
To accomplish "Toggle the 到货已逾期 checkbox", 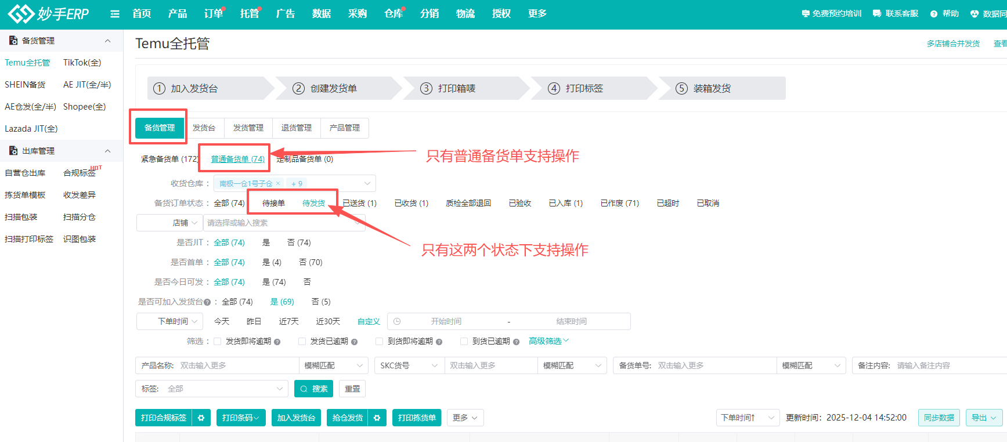I will pos(464,342).
